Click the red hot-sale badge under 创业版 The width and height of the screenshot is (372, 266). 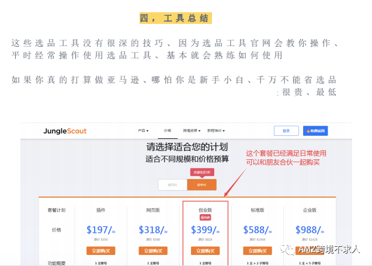[205, 218]
